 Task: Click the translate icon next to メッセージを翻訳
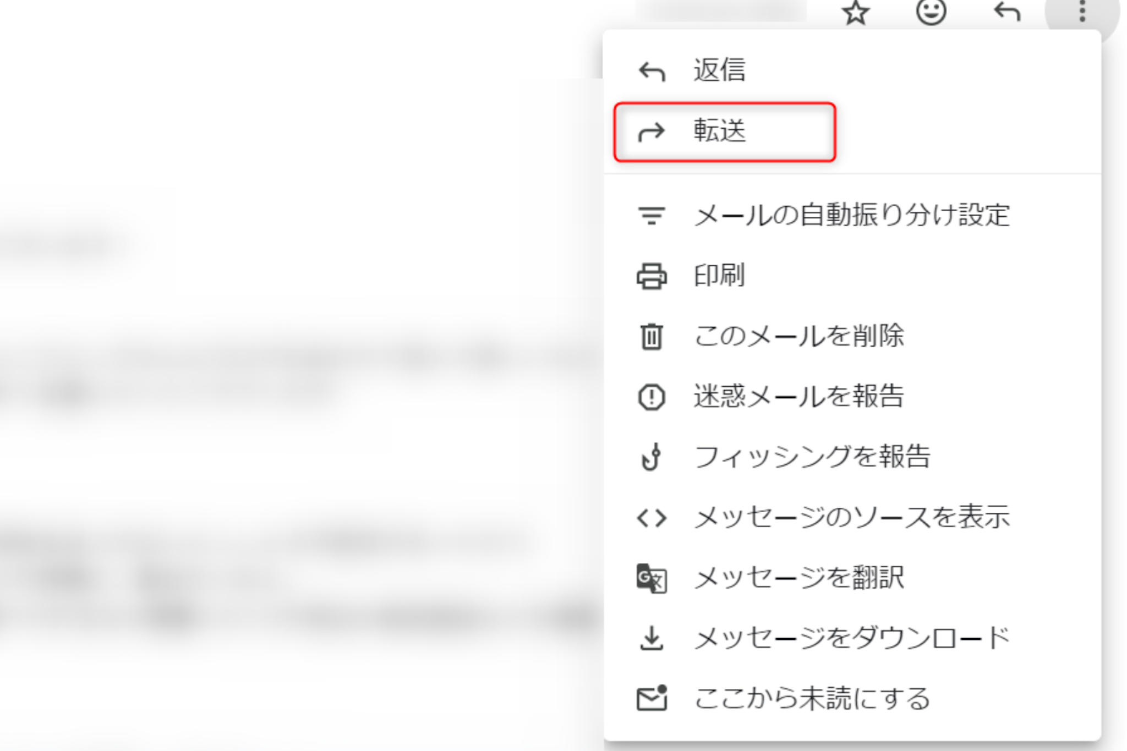pos(652,578)
